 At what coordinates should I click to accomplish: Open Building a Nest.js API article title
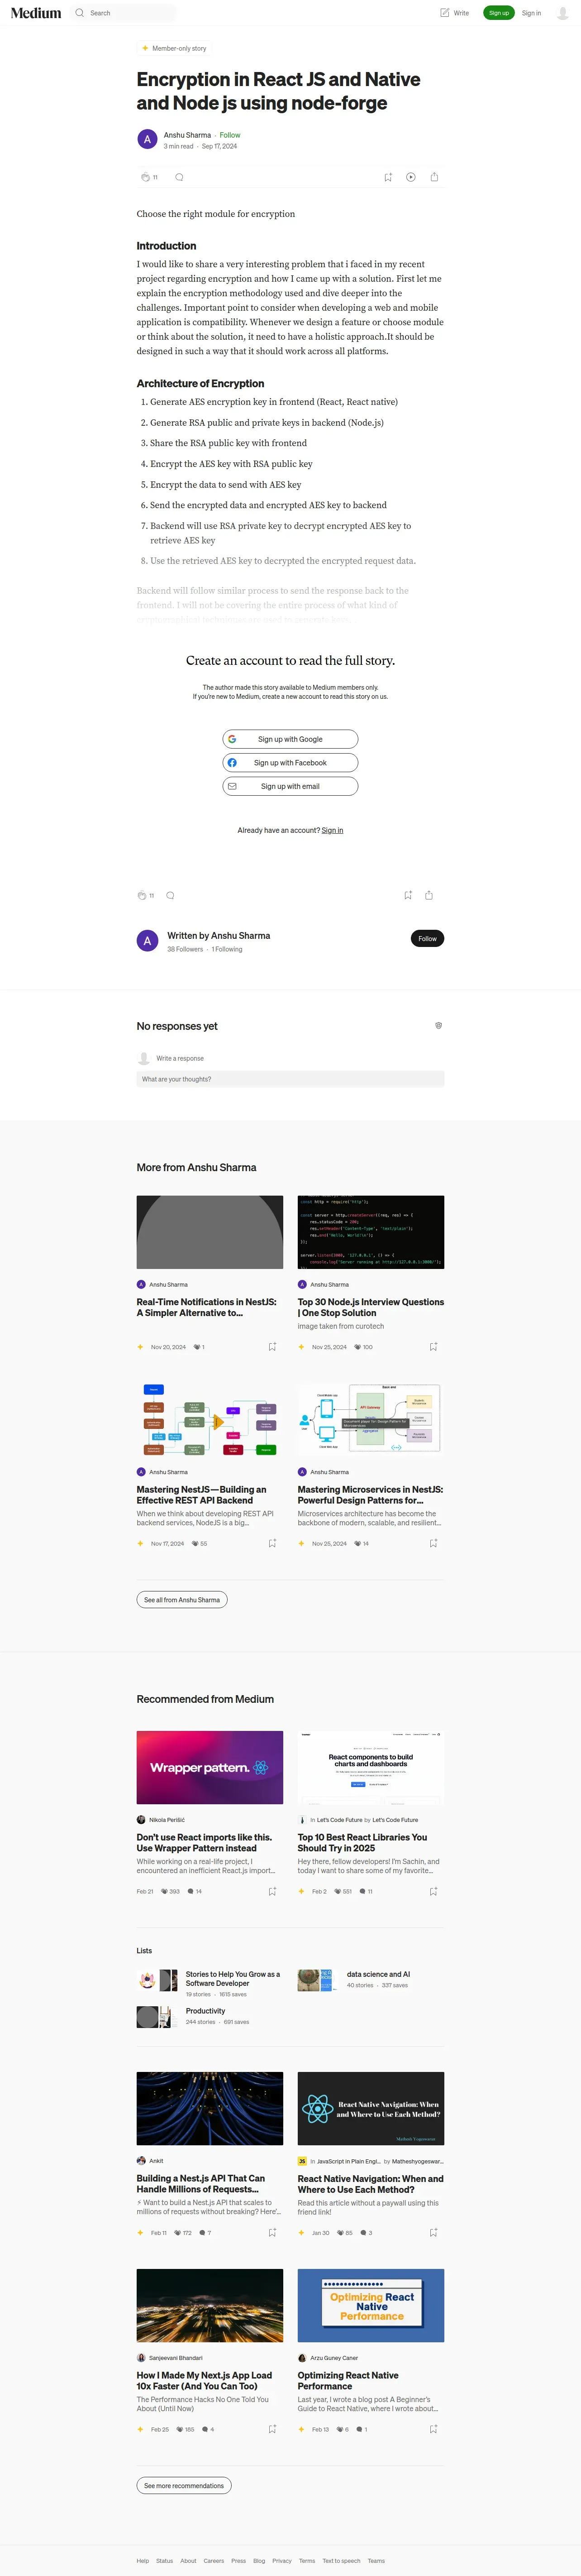pos(200,2183)
